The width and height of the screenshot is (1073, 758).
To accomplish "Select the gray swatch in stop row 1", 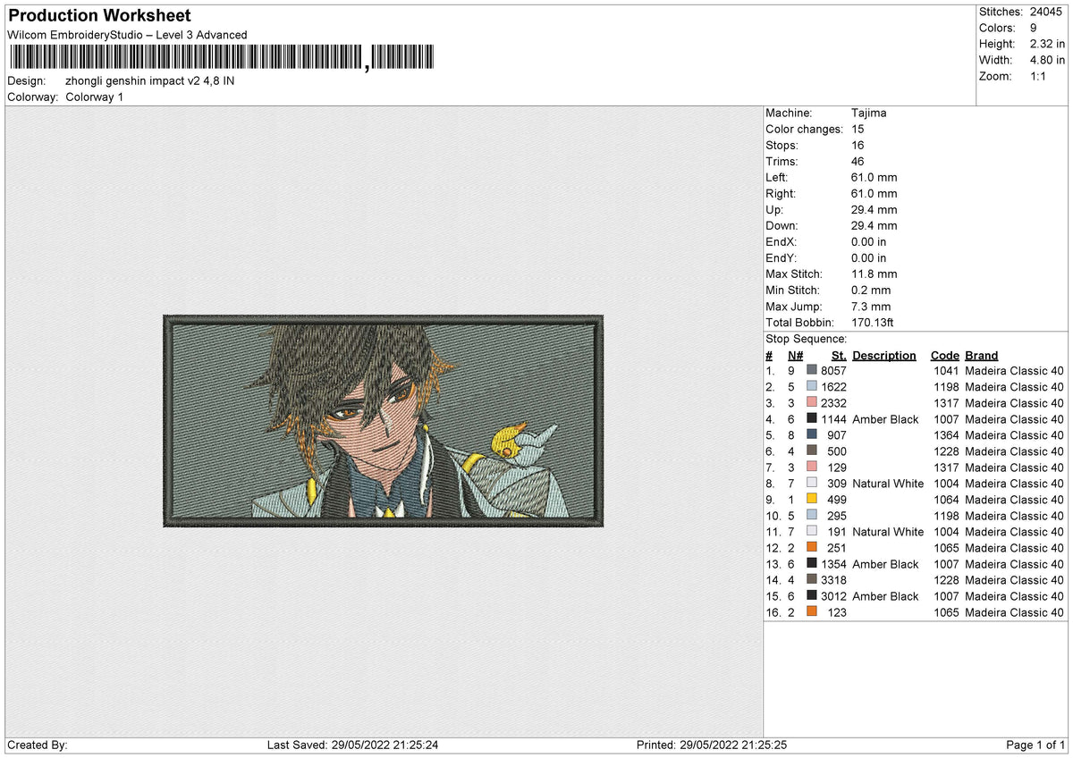I will [812, 371].
